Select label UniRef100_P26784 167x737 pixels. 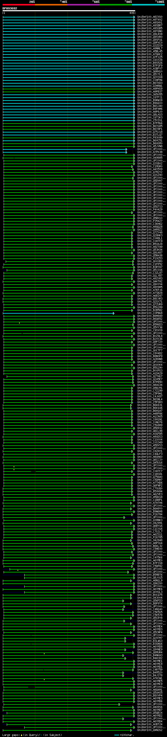coord(150,515)
